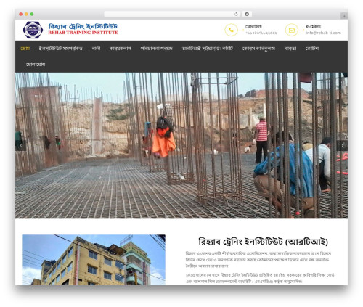Click the yellow envelope email icon
This screenshot has height=307, width=363.
click(292, 30)
